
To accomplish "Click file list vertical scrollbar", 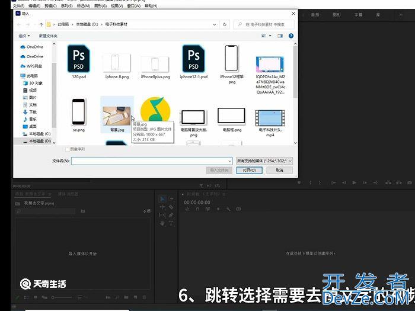I will pyautogui.click(x=295, y=72).
